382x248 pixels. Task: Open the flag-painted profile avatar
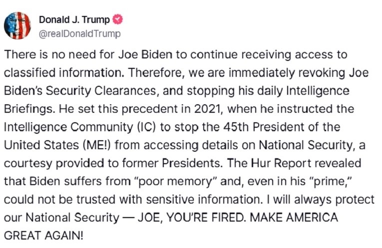tap(17, 25)
